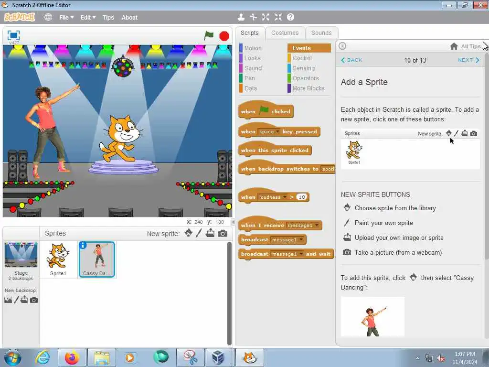The width and height of the screenshot is (489, 367).
Task: Open info for Cassy Dancing sprite
Action: point(83,245)
